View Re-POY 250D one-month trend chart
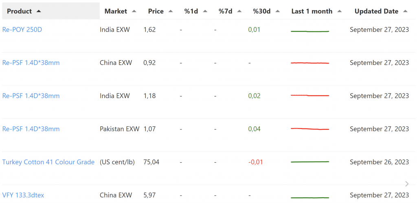The height and width of the screenshot is (203, 417). [309, 31]
